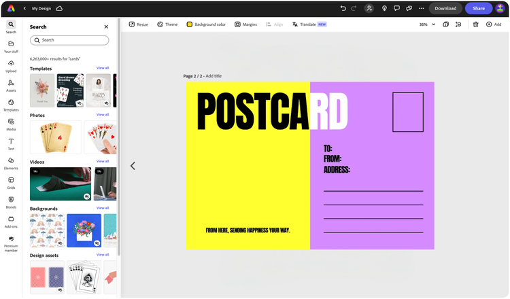Click the Search input field
Viewport: 510px width, 299px height.
(69, 40)
